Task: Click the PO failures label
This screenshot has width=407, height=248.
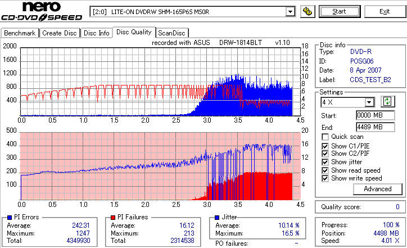Action: [232, 244]
